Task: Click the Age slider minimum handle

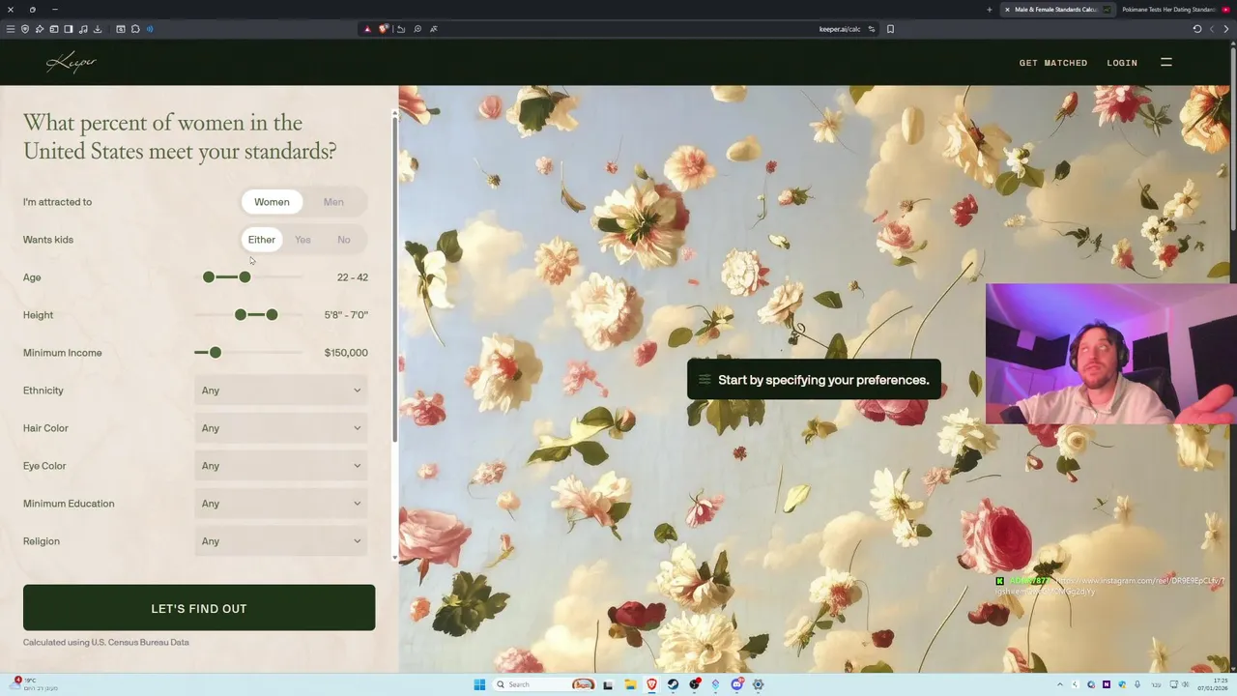Action: (x=209, y=277)
